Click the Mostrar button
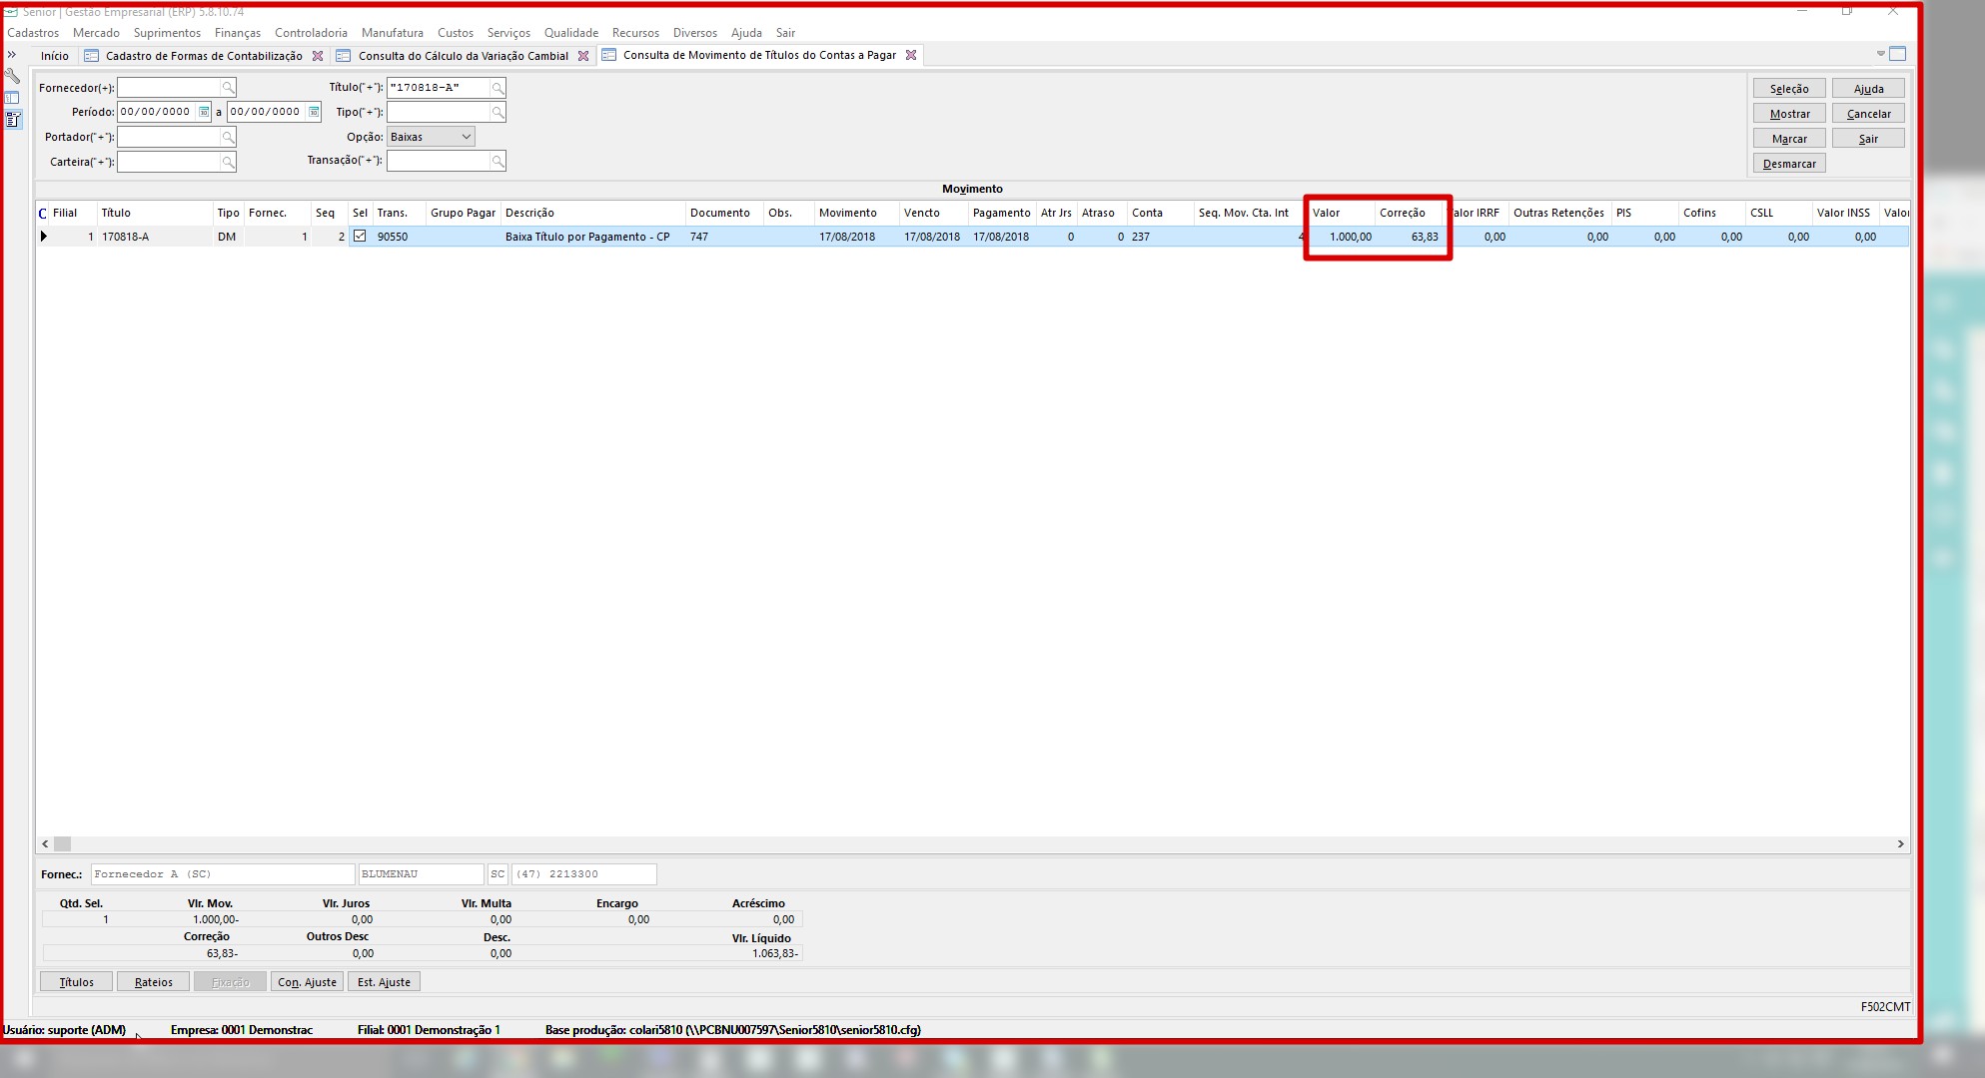This screenshot has width=1985, height=1078. click(x=1789, y=114)
